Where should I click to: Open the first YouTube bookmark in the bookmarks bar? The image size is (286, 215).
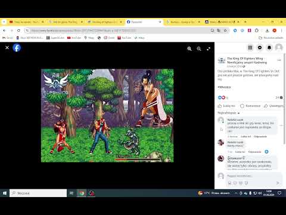(74, 38)
